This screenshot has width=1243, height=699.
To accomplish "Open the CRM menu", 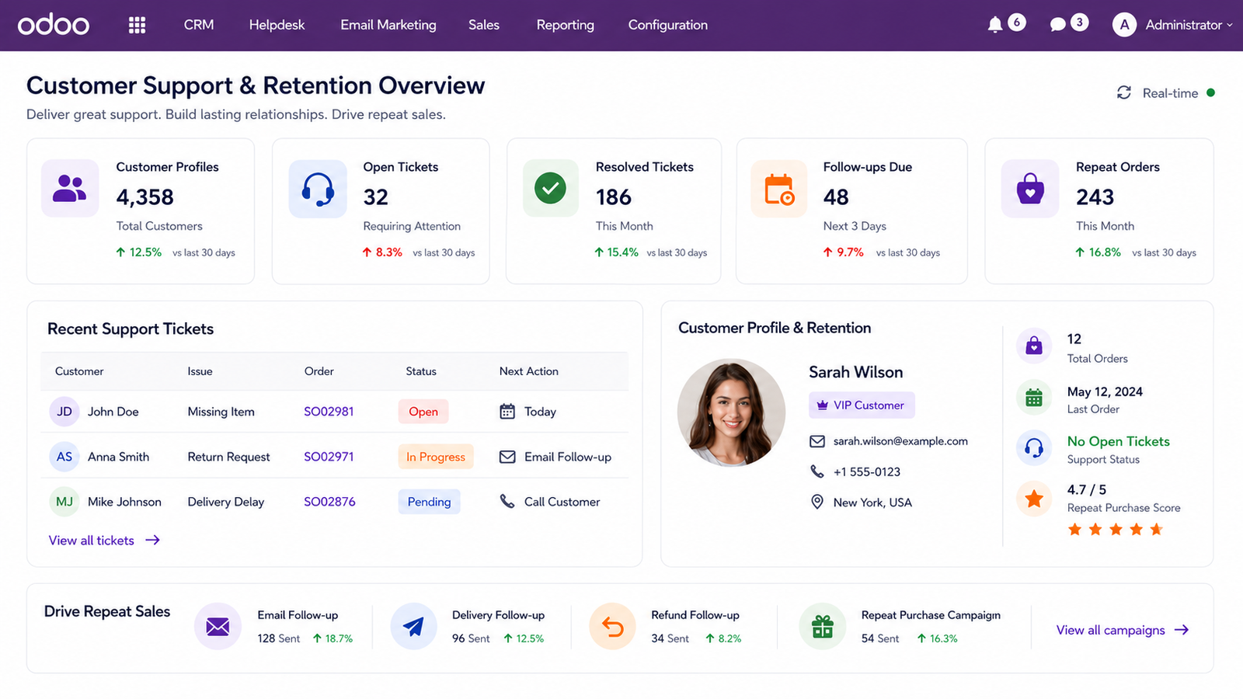I will (x=199, y=25).
